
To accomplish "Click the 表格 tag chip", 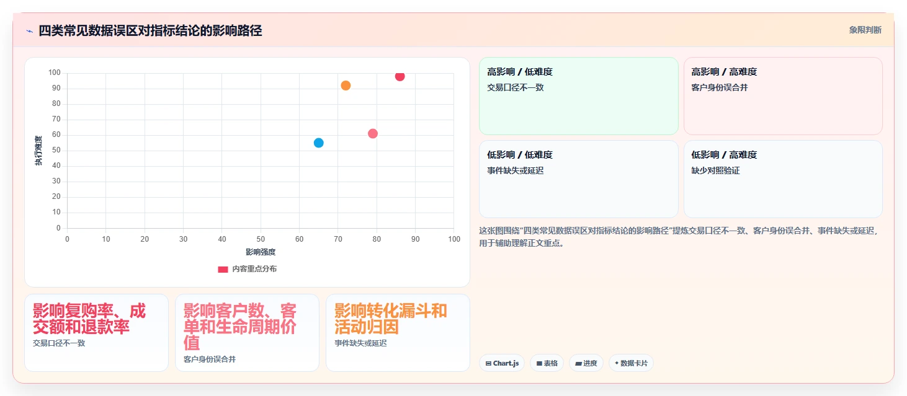I will click(x=547, y=363).
